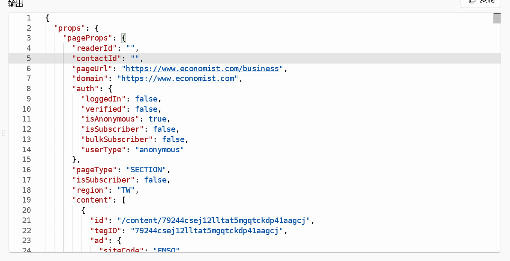Viewport: 510px width, 261px height.
Task: Click the "SECTION" pageType value
Action: coord(147,170)
